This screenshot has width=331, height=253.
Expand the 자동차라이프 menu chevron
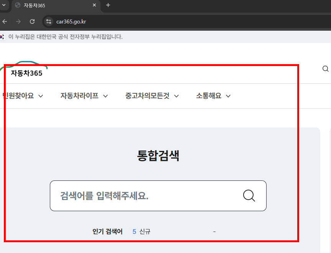(105, 96)
